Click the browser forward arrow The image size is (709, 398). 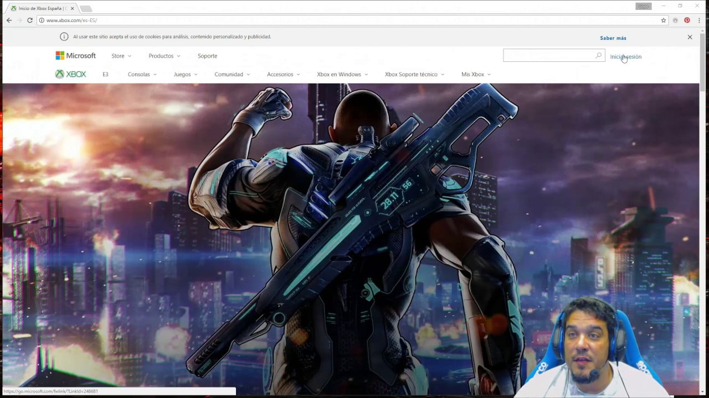pos(19,20)
